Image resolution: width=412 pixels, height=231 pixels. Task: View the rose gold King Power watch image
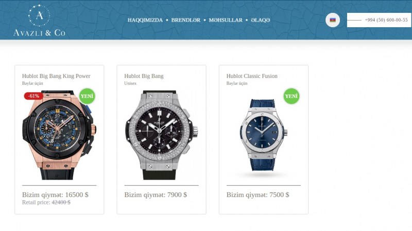pos(59,135)
